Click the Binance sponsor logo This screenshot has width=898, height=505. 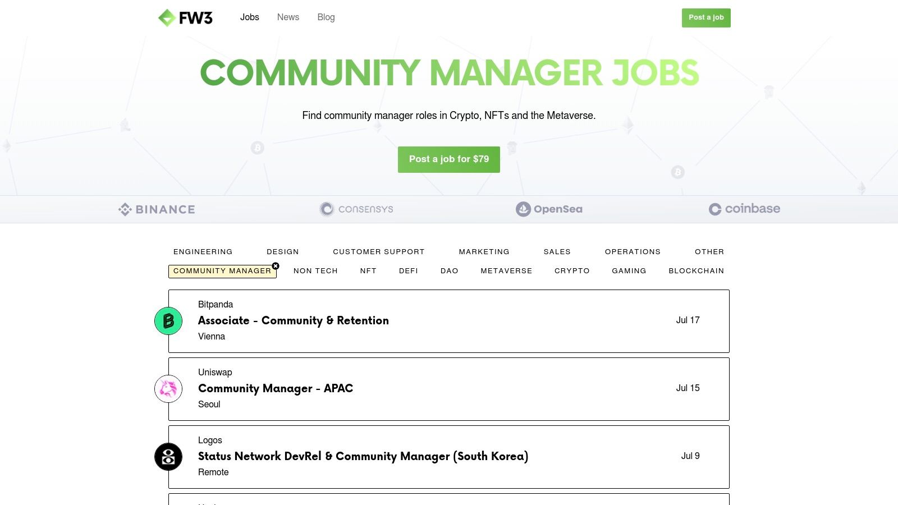pos(157,209)
